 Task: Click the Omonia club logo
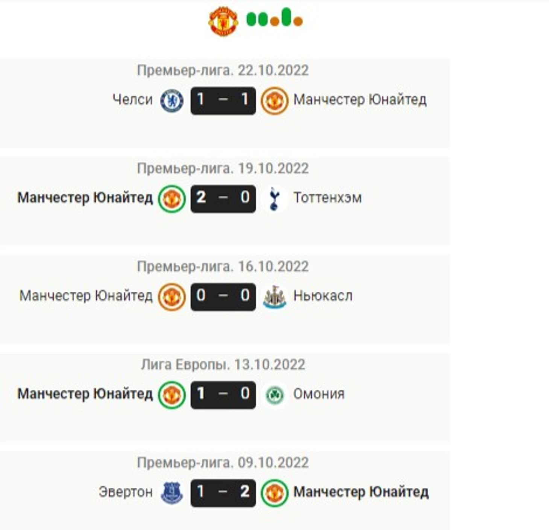pyautogui.click(x=274, y=395)
